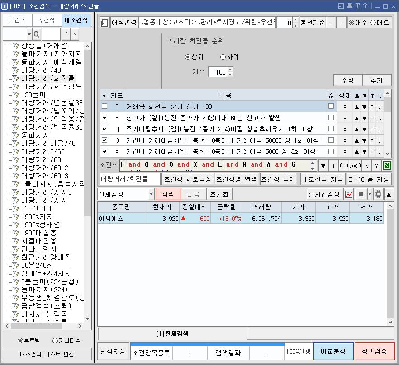
Task: Open the chart icon next to 실시간검색
Action: [349, 194]
